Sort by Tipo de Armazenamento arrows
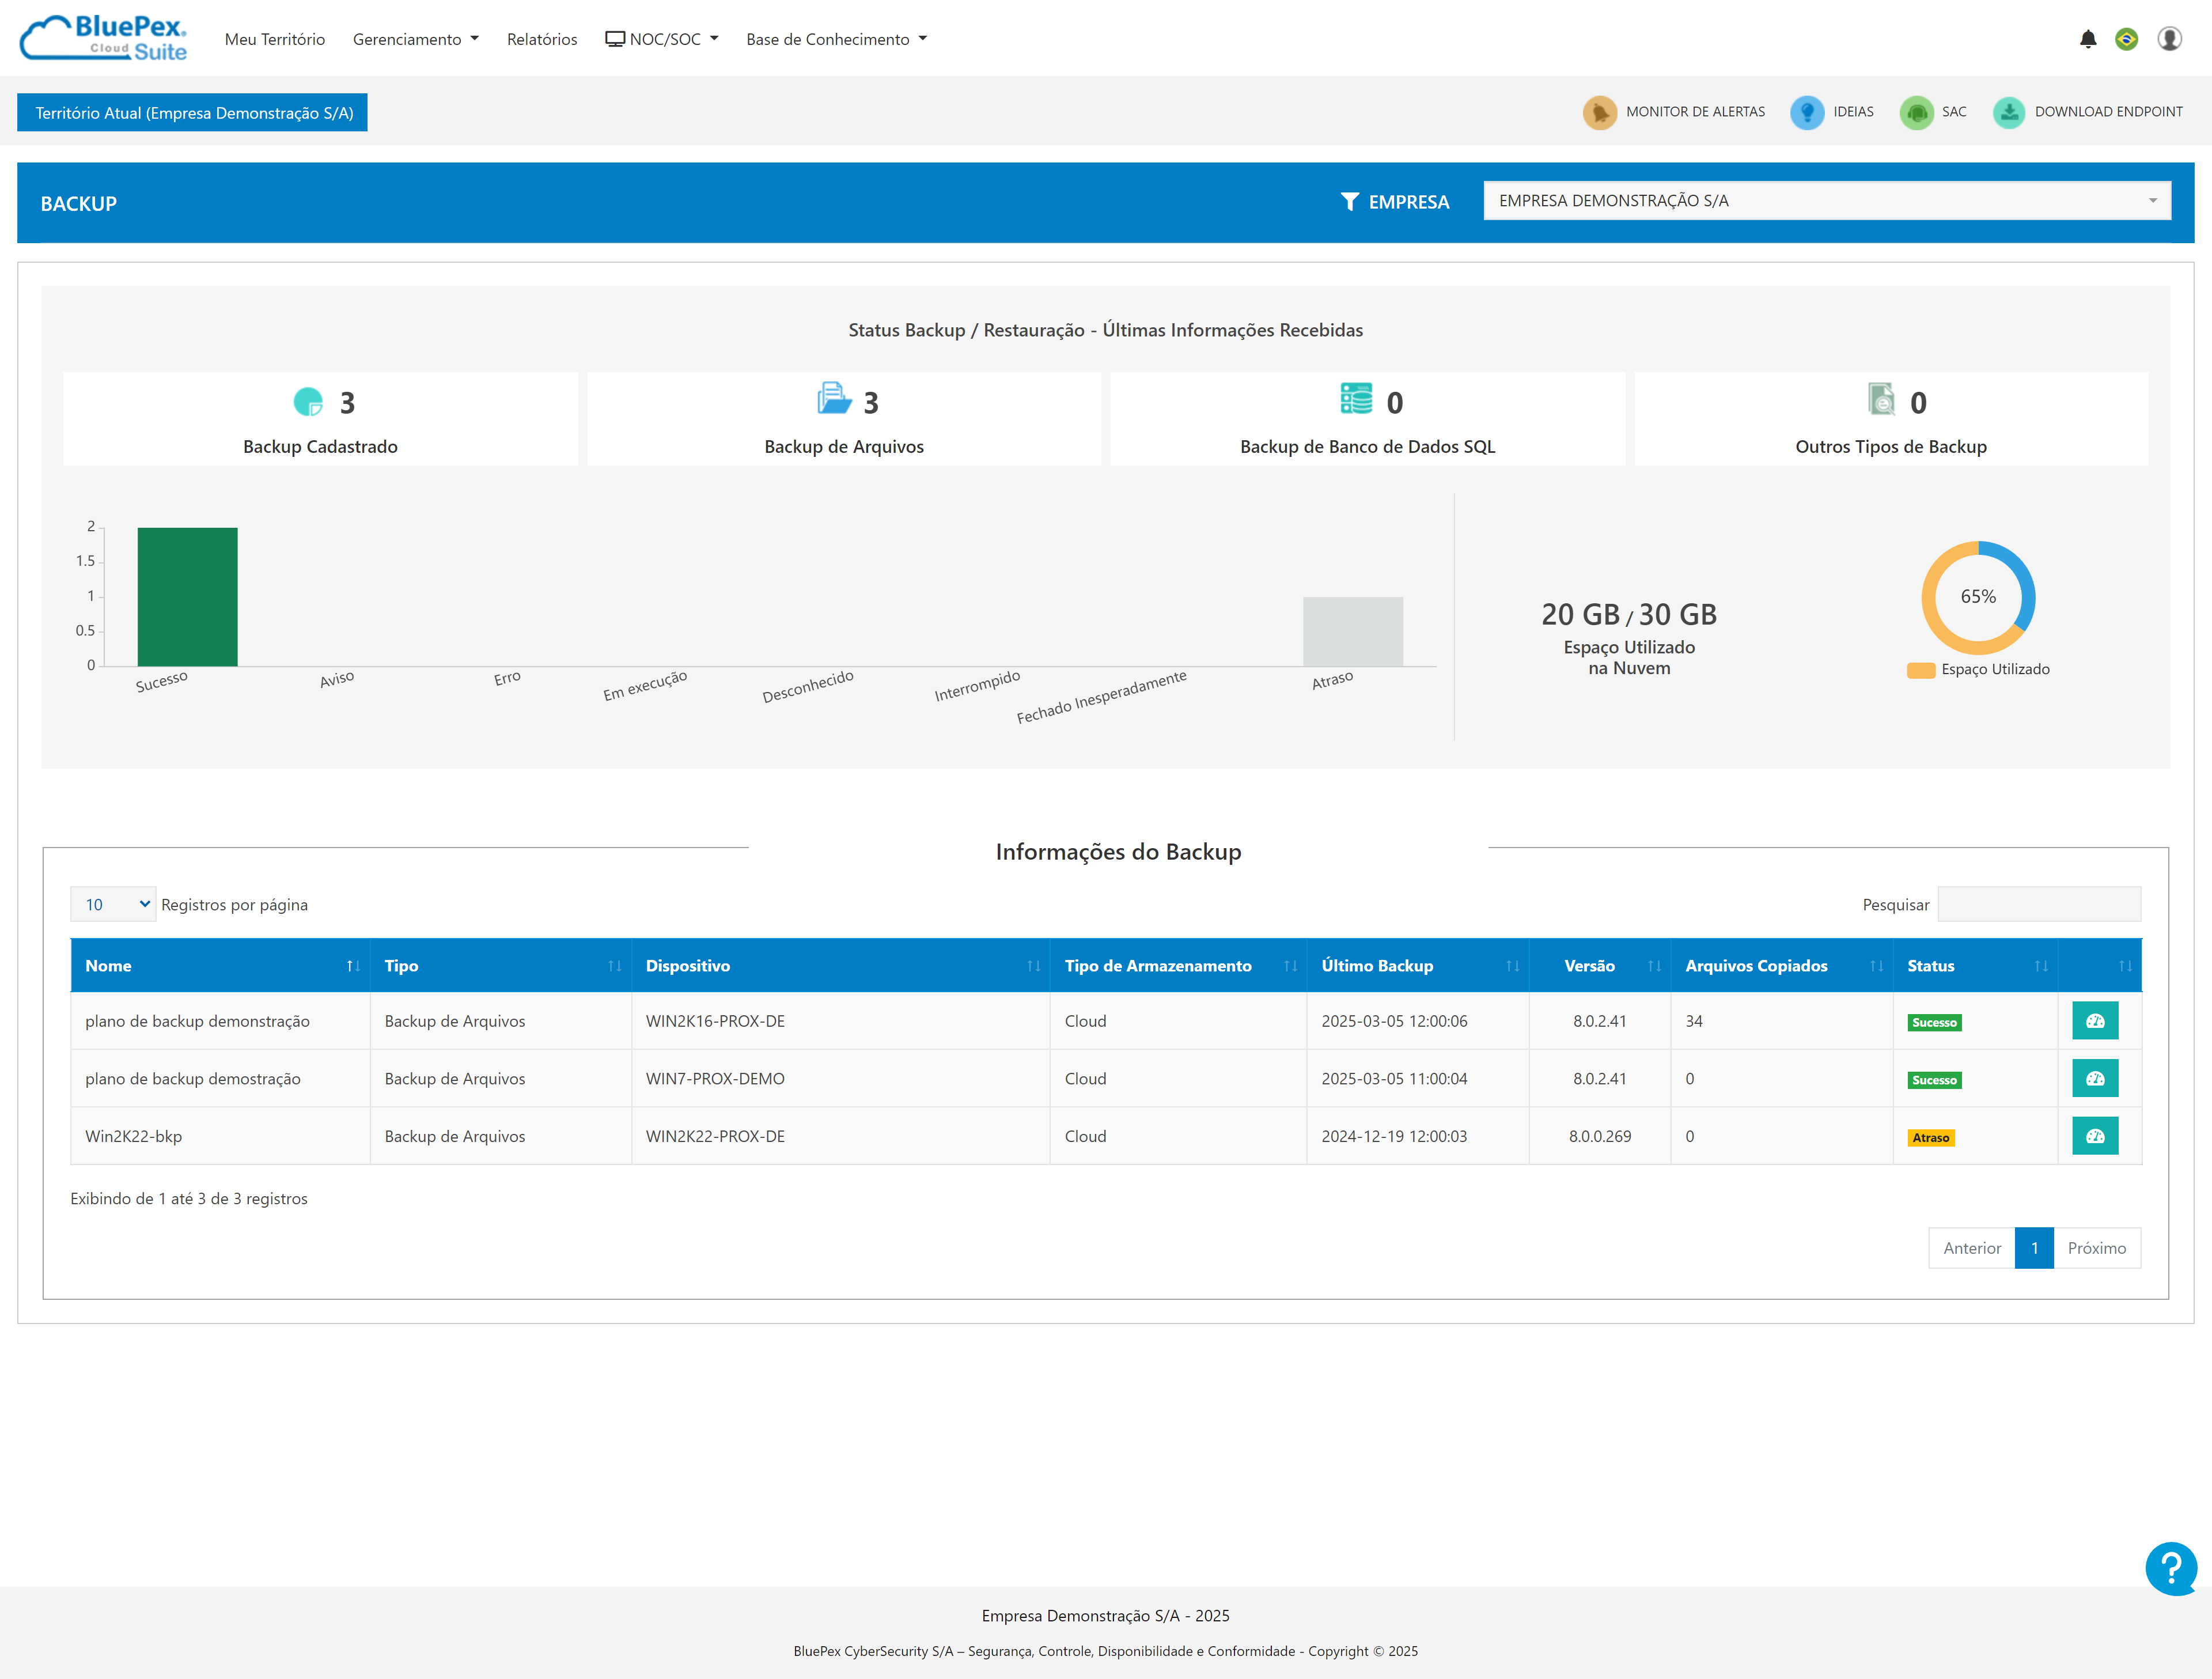Viewport: 2212px width, 1679px height. click(x=1290, y=966)
